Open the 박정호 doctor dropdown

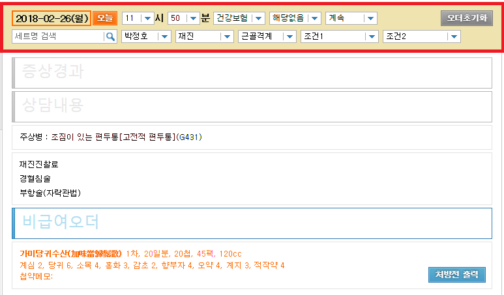[146, 36]
